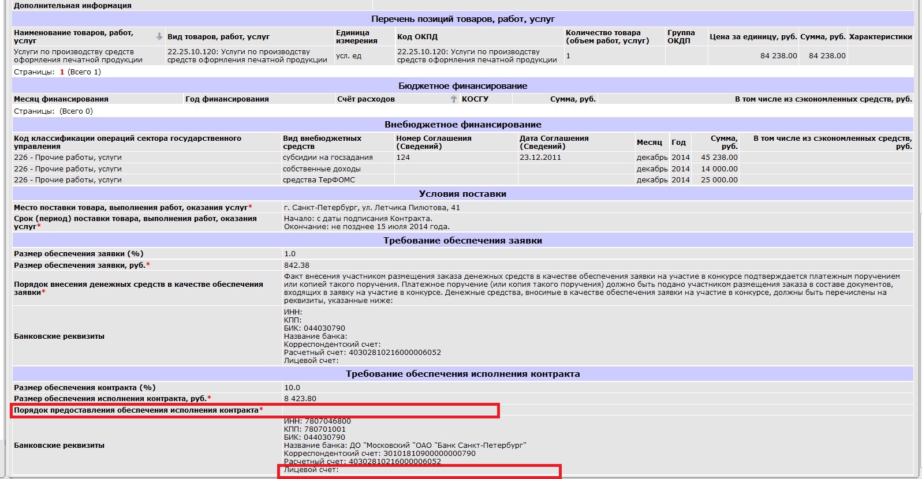The height and width of the screenshot is (479, 922).
Task: Click the Характеристики column header
Action: click(880, 36)
